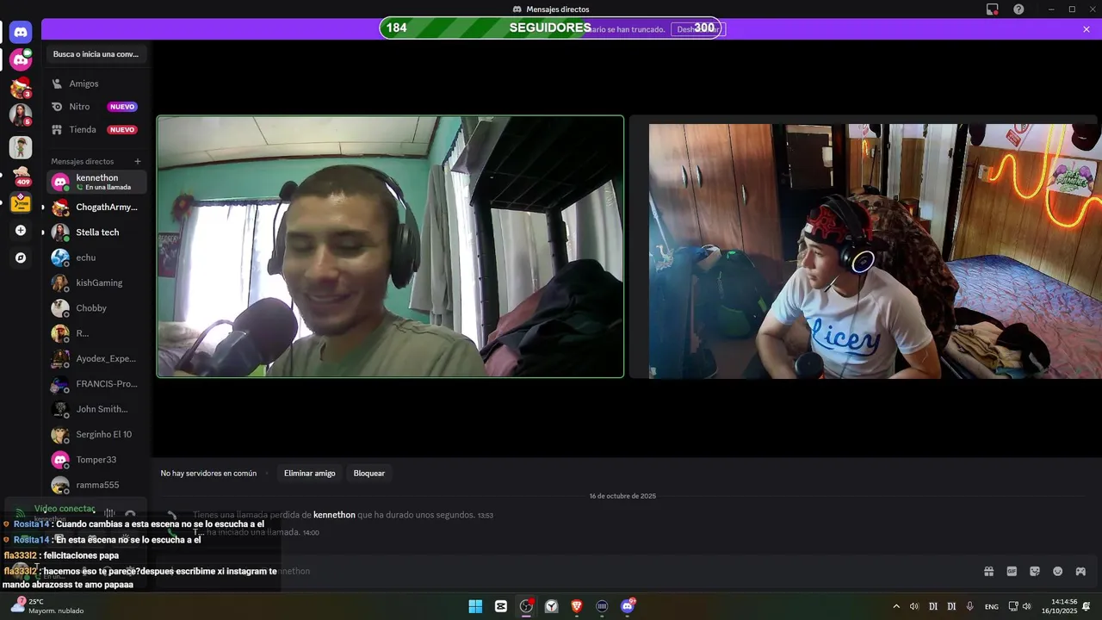
Task: Click Windows Start button
Action: (475, 606)
